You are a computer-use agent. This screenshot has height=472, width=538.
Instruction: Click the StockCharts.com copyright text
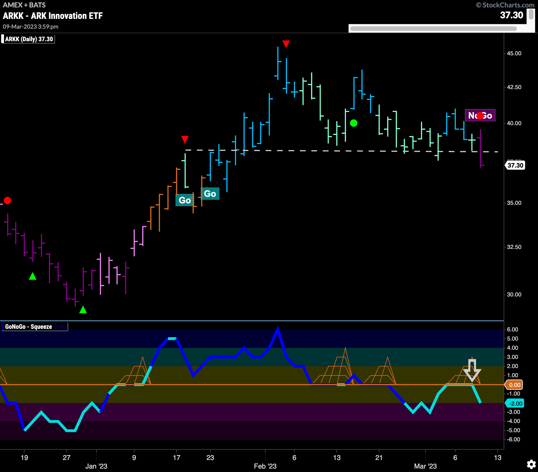coord(505,5)
